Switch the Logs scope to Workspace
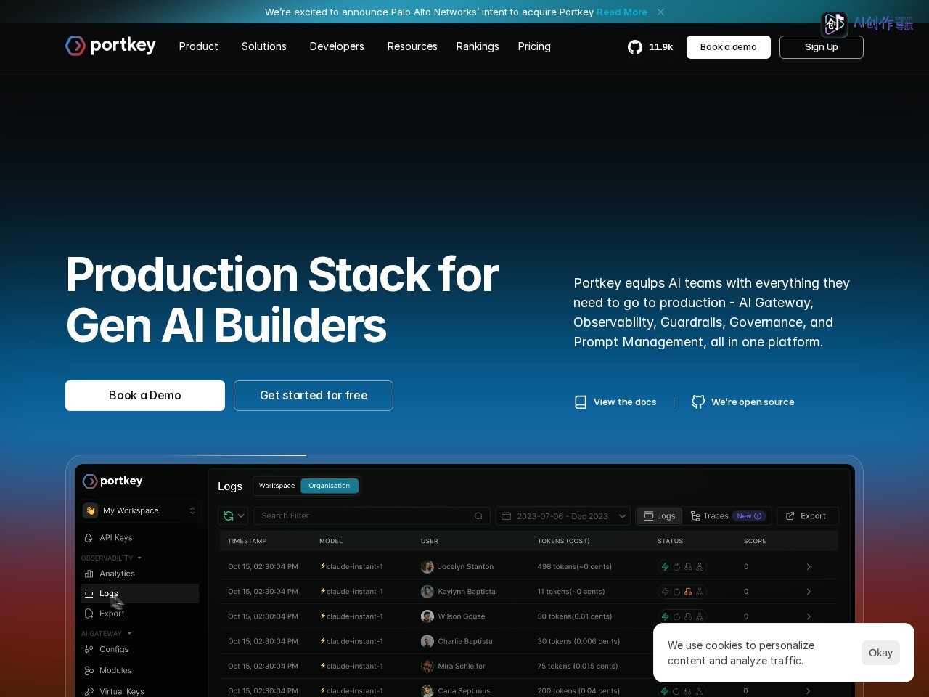 [x=277, y=486]
